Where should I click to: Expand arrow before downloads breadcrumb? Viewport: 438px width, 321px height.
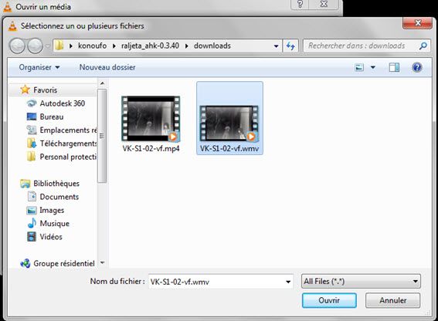click(x=187, y=46)
